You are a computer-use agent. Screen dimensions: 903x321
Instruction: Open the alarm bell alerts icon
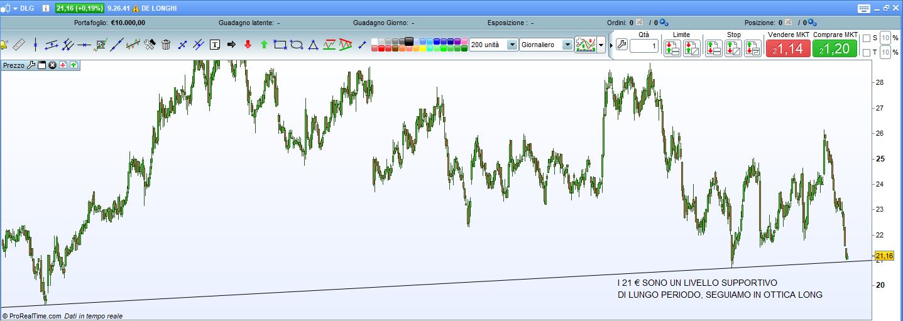pyautogui.click(x=3, y=45)
